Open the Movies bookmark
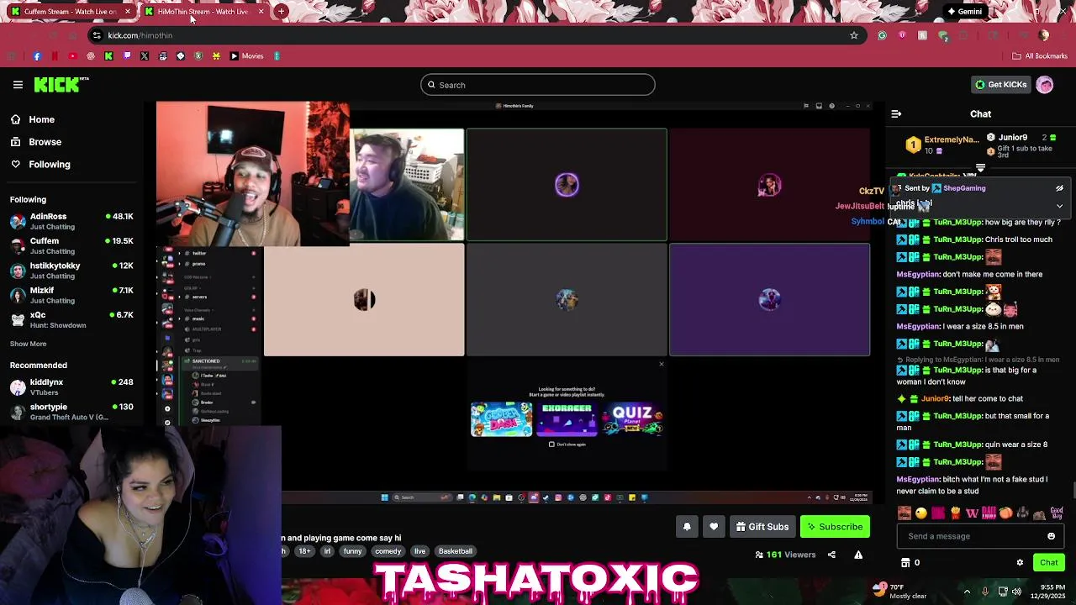The image size is (1076, 605). (246, 56)
